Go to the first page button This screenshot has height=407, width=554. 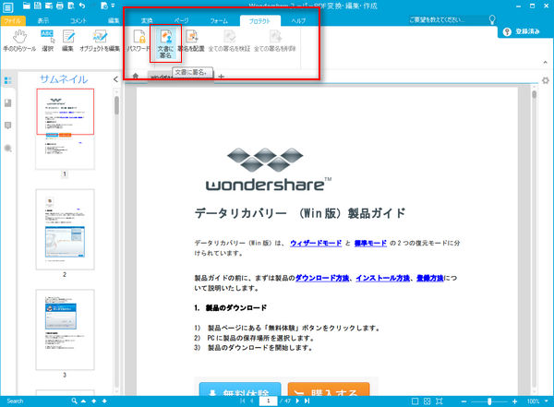coord(242,401)
